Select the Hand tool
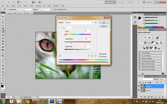 (x=3, y=78)
